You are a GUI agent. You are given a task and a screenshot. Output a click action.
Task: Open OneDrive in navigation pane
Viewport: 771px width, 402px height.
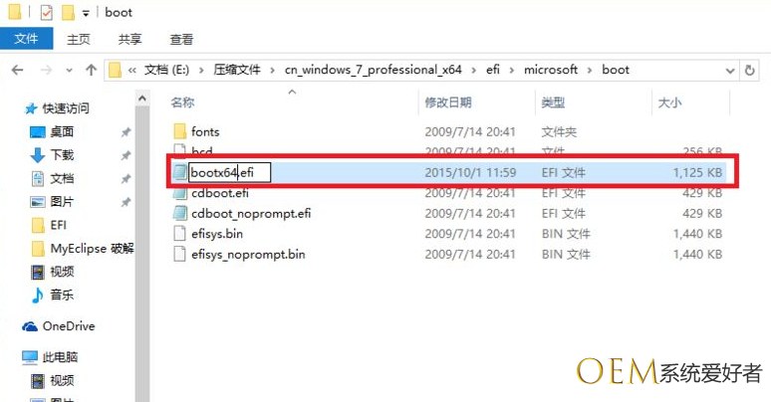coord(67,325)
